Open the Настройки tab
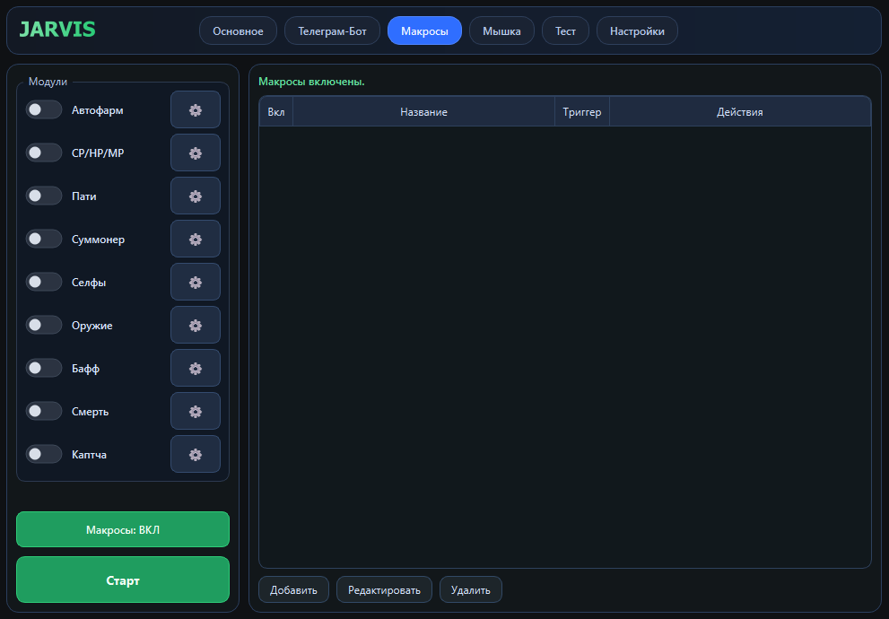Viewport: 889px width, 619px height. click(x=637, y=31)
